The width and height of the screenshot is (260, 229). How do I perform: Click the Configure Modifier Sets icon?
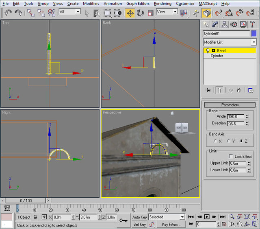pos(251,90)
